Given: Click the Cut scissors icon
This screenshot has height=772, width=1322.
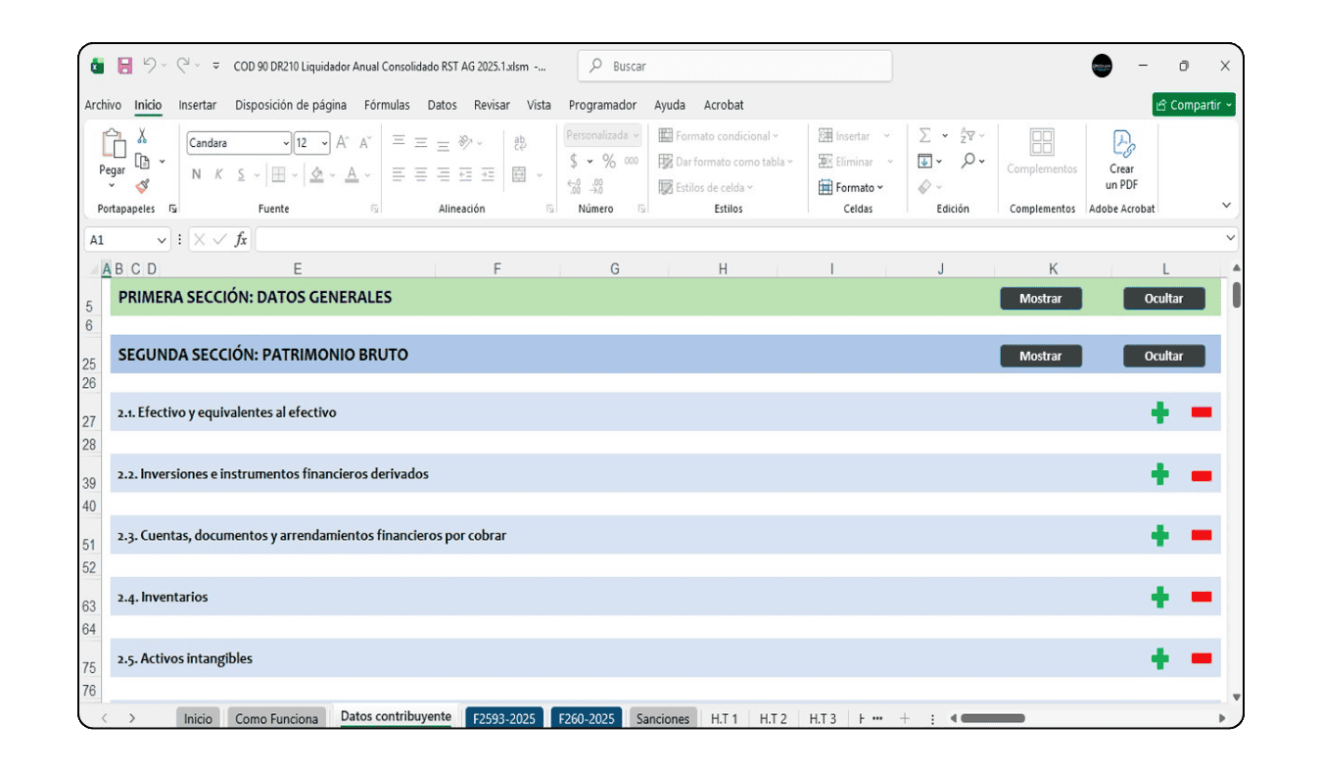Looking at the screenshot, I should point(142,136).
